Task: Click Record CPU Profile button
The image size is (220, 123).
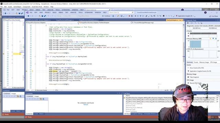Action: 196,83
